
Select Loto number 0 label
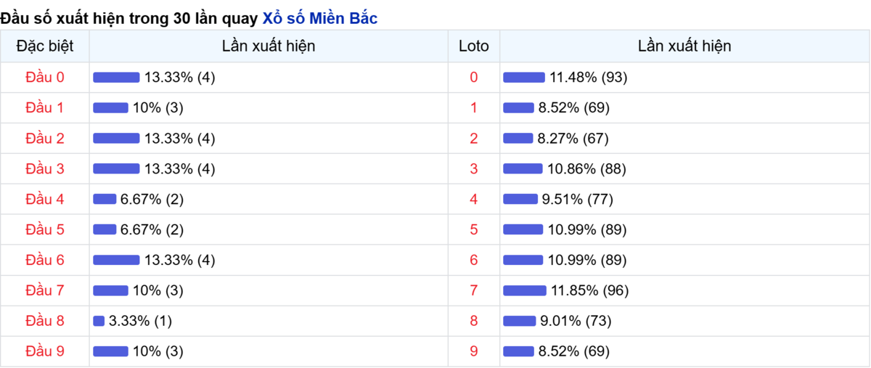click(x=474, y=77)
